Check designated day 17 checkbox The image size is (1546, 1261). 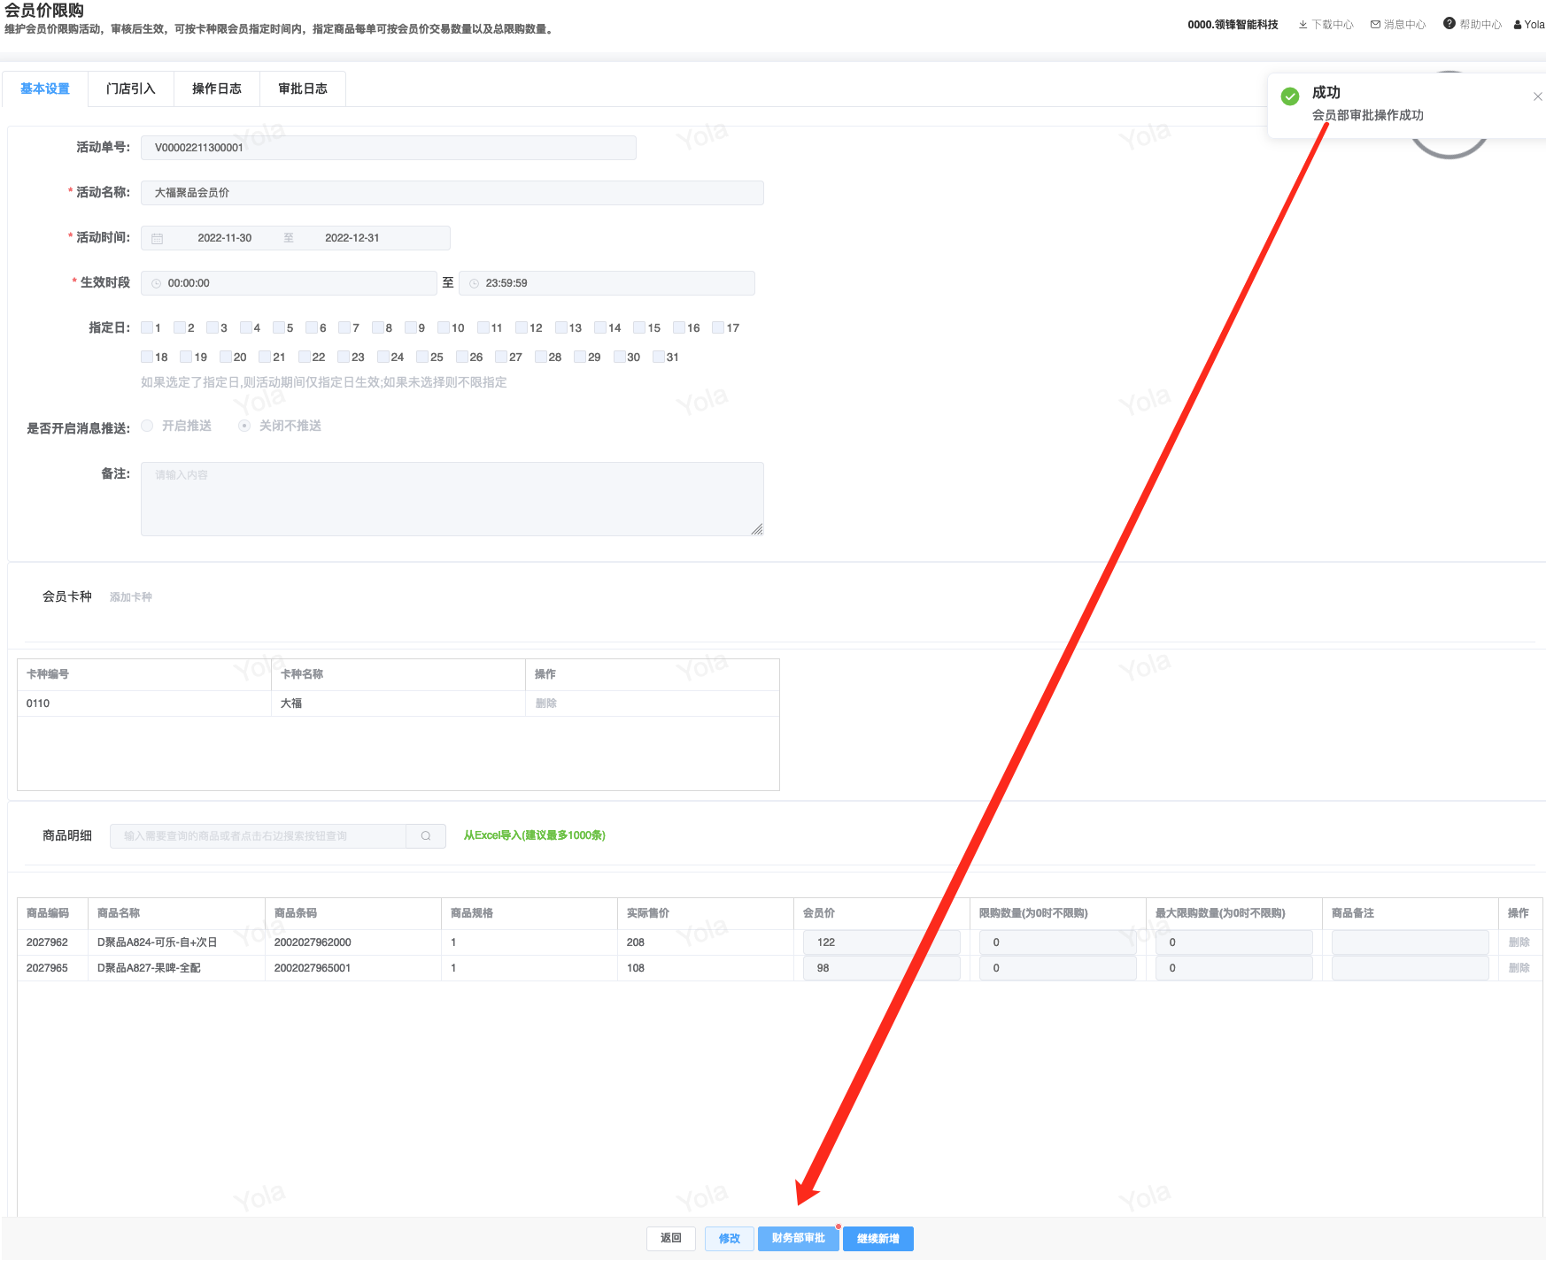(x=718, y=327)
